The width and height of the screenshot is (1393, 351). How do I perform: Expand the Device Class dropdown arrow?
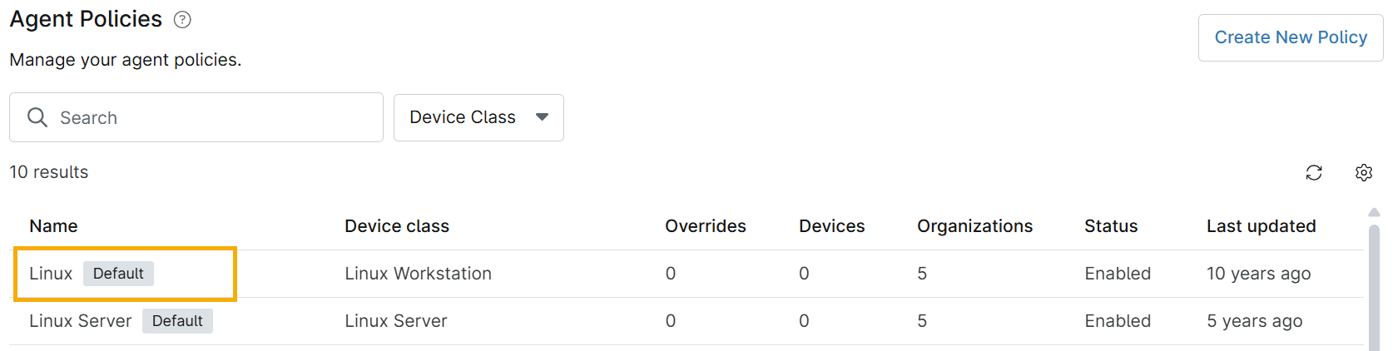coord(543,117)
